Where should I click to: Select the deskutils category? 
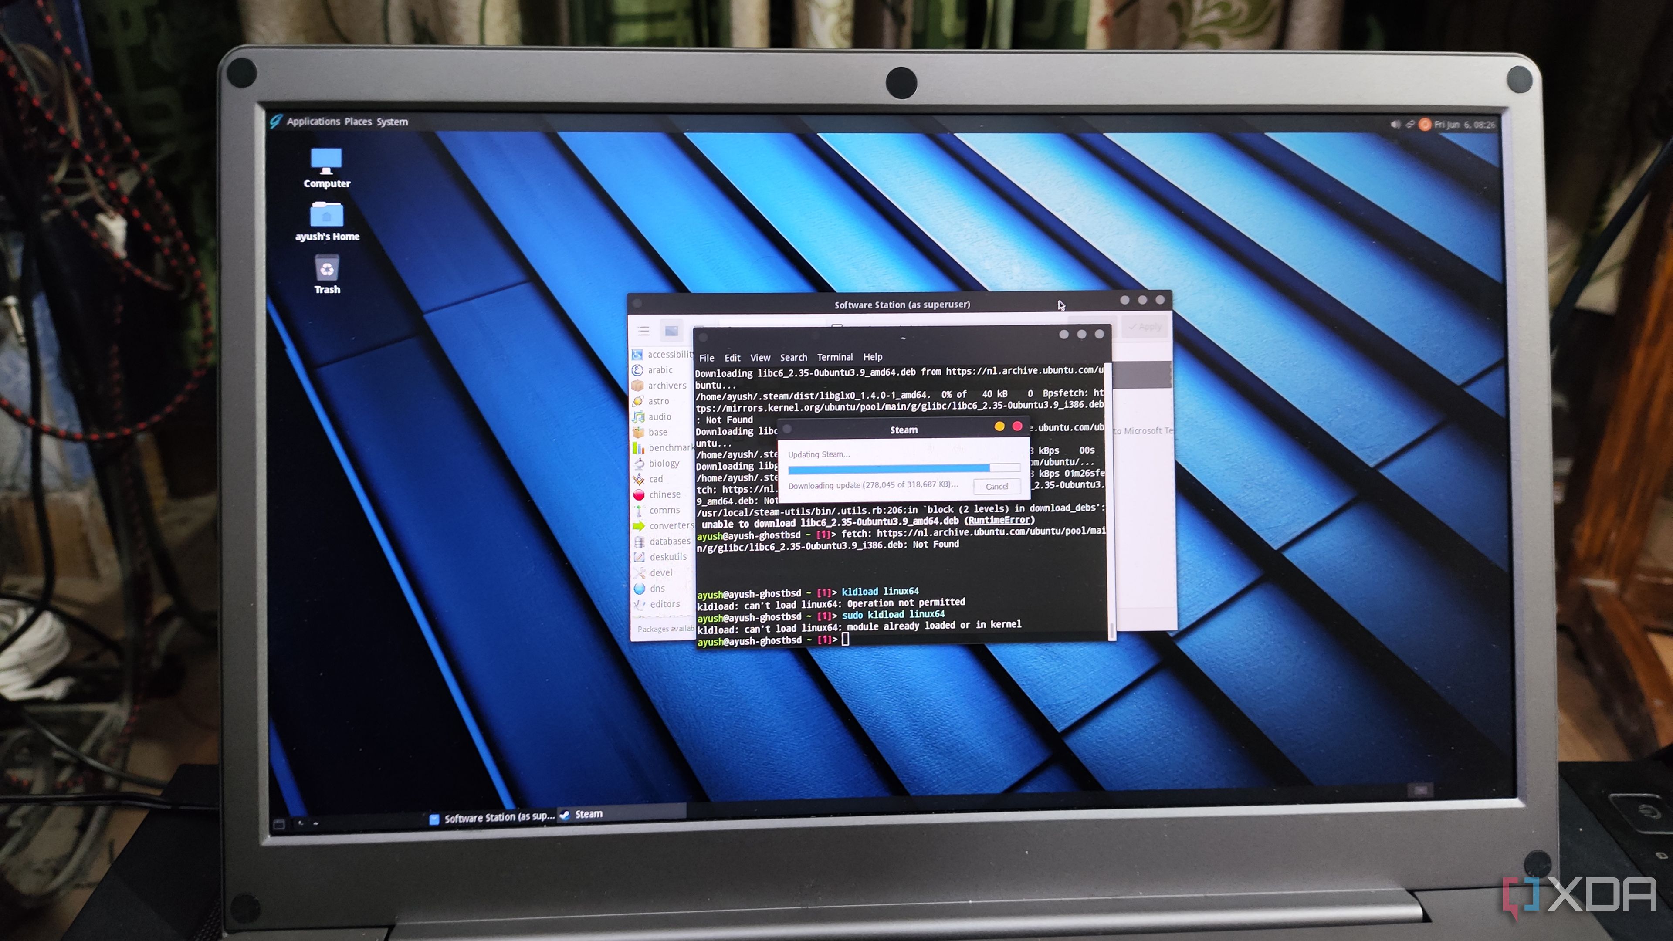coord(660,557)
